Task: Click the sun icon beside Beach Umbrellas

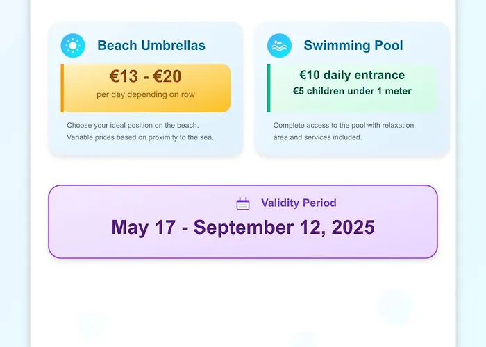Action: click(72, 46)
